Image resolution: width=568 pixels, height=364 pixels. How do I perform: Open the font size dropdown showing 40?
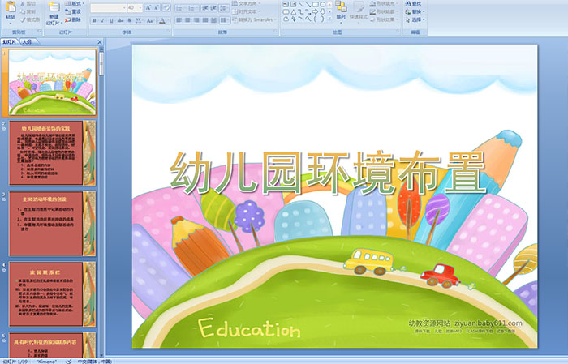click(x=140, y=7)
